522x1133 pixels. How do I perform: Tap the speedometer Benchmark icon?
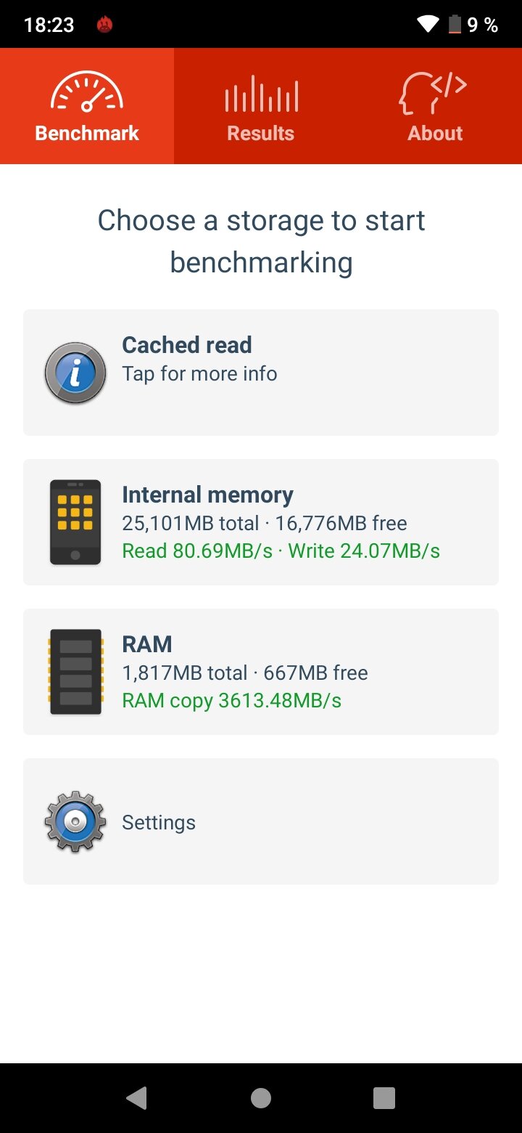pyautogui.click(x=87, y=91)
